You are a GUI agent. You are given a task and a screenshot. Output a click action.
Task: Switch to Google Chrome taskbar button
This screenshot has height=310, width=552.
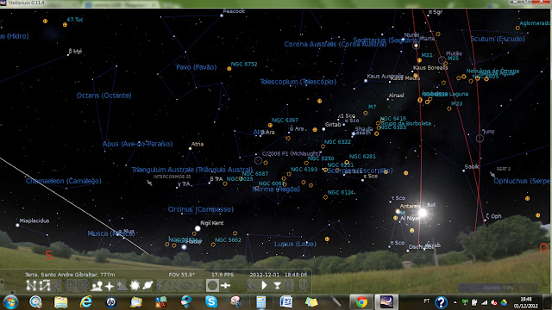tap(361, 302)
